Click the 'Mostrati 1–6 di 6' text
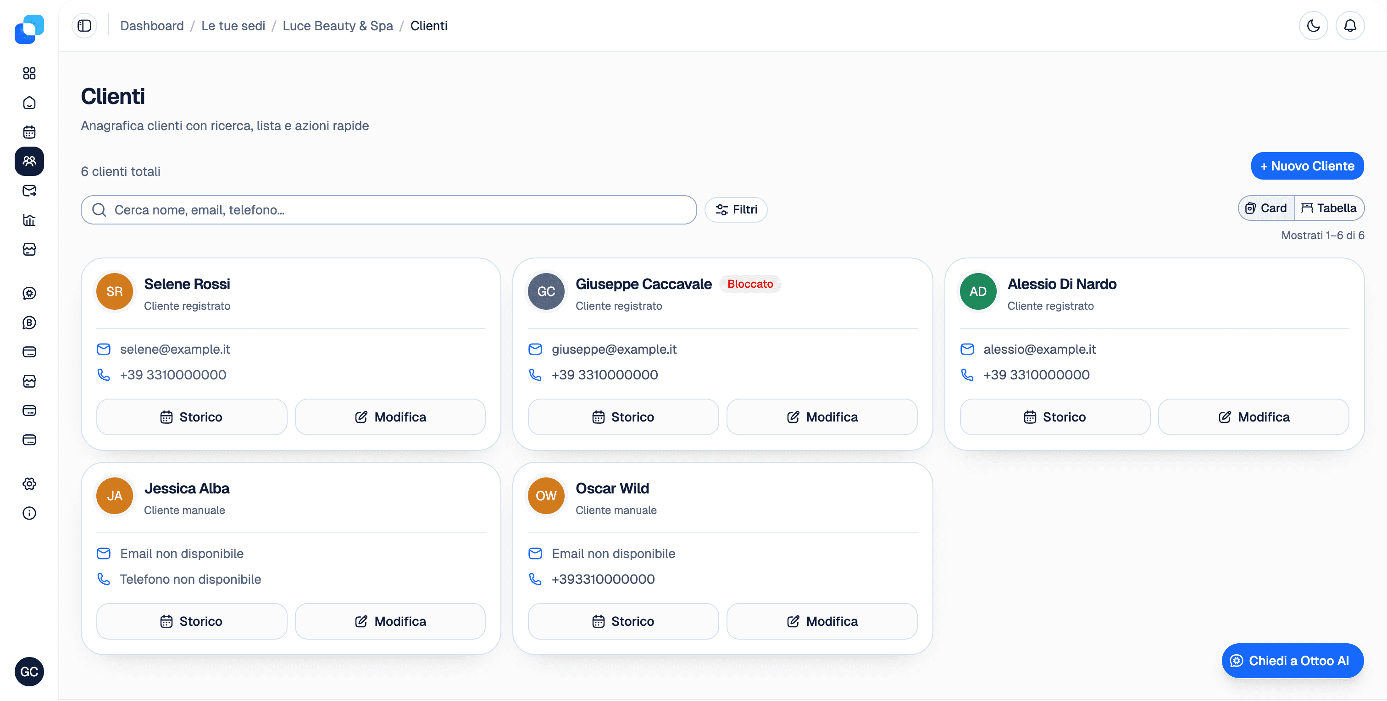 click(x=1322, y=235)
